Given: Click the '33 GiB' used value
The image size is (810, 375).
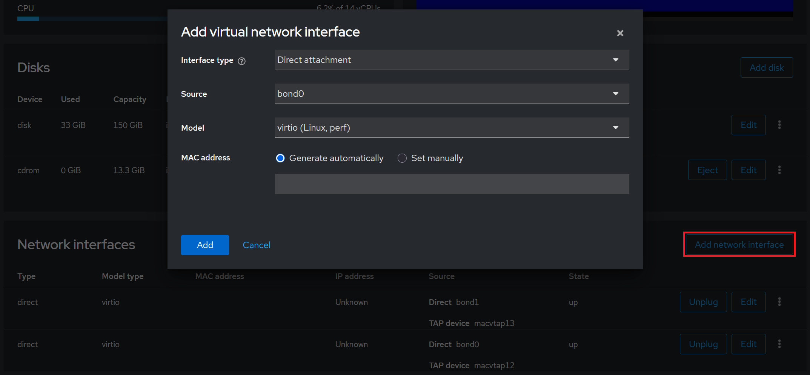Looking at the screenshot, I should pos(73,125).
